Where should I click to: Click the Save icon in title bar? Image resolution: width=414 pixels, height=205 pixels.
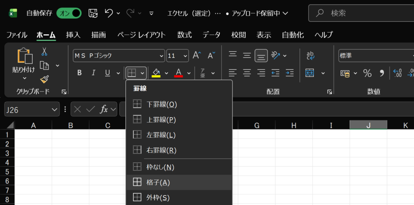[x=93, y=13]
